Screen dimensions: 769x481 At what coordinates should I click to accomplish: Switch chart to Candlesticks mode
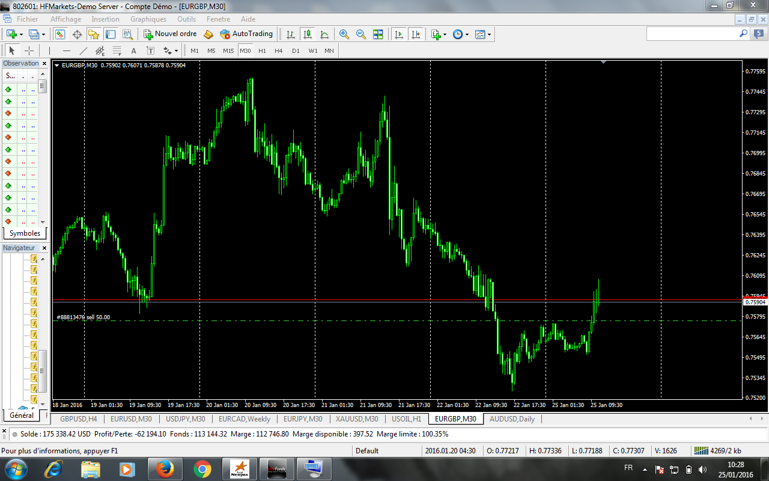click(x=308, y=34)
